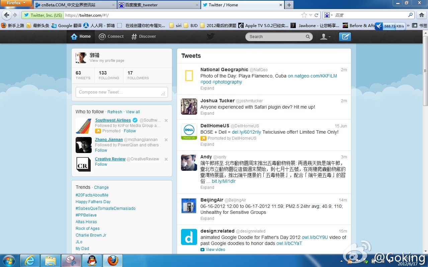Open the Google 翻译 bookmark
This screenshot has height=267, width=428.
(67, 25)
